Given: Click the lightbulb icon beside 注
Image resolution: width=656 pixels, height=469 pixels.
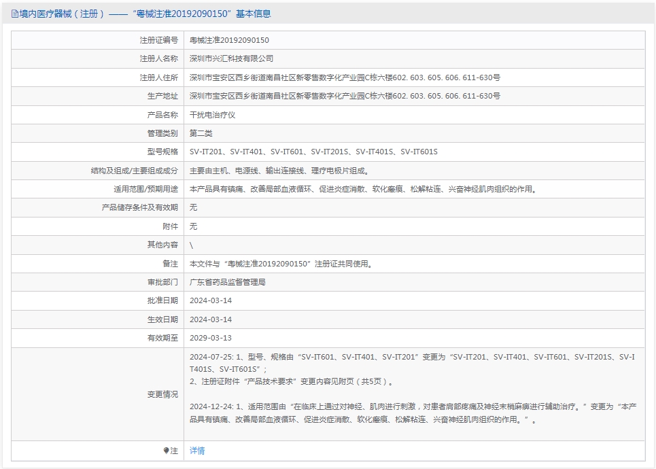Looking at the screenshot, I should pyautogui.click(x=166, y=451).
